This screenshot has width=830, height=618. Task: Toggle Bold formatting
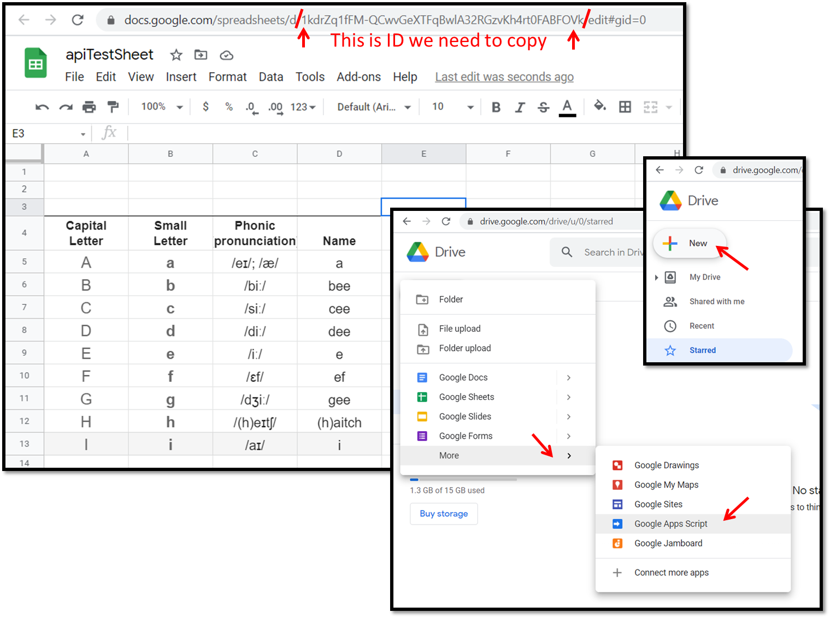click(x=496, y=107)
